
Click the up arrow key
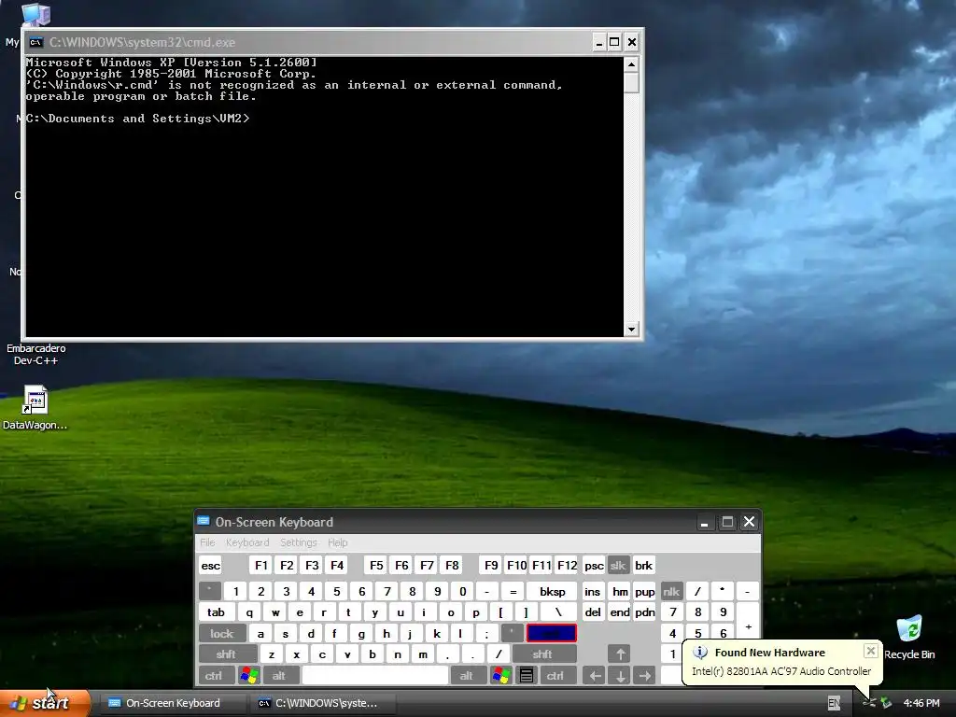pyautogui.click(x=620, y=654)
